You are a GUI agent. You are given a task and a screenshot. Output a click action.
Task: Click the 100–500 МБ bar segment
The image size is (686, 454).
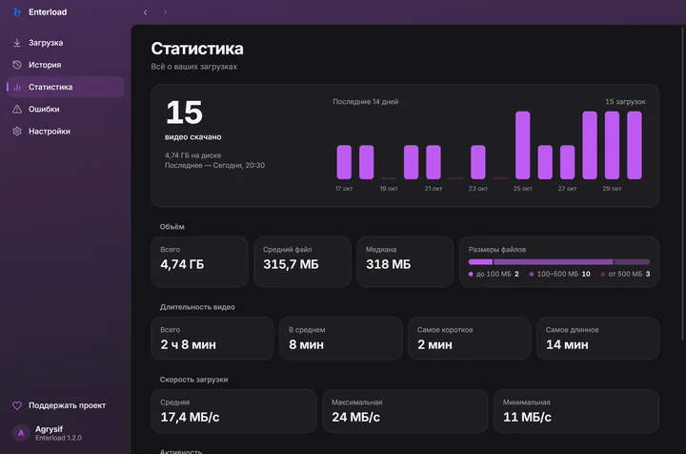pyautogui.click(x=553, y=261)
